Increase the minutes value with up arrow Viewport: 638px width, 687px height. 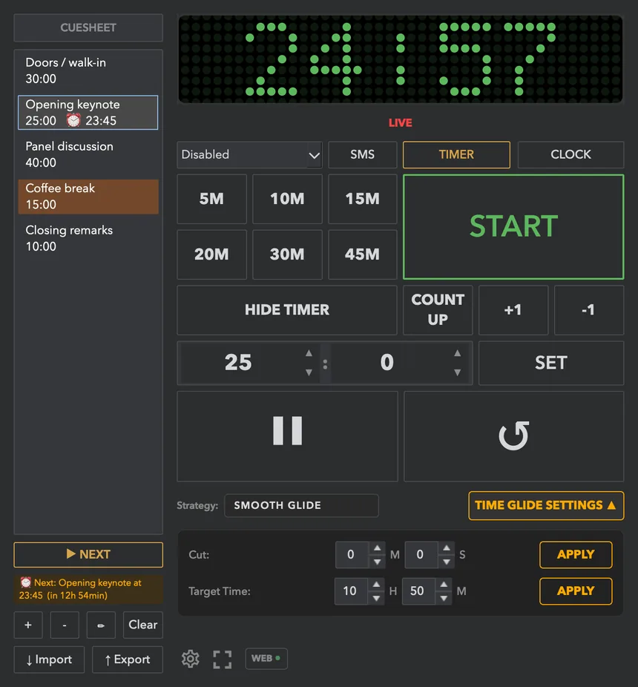tap(309, 353)
